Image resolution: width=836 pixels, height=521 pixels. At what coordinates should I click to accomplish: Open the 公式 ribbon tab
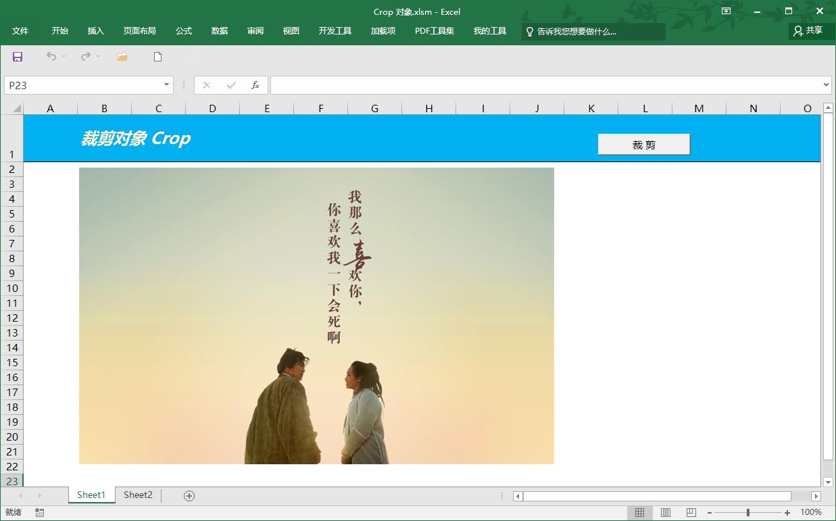(184, 31)
